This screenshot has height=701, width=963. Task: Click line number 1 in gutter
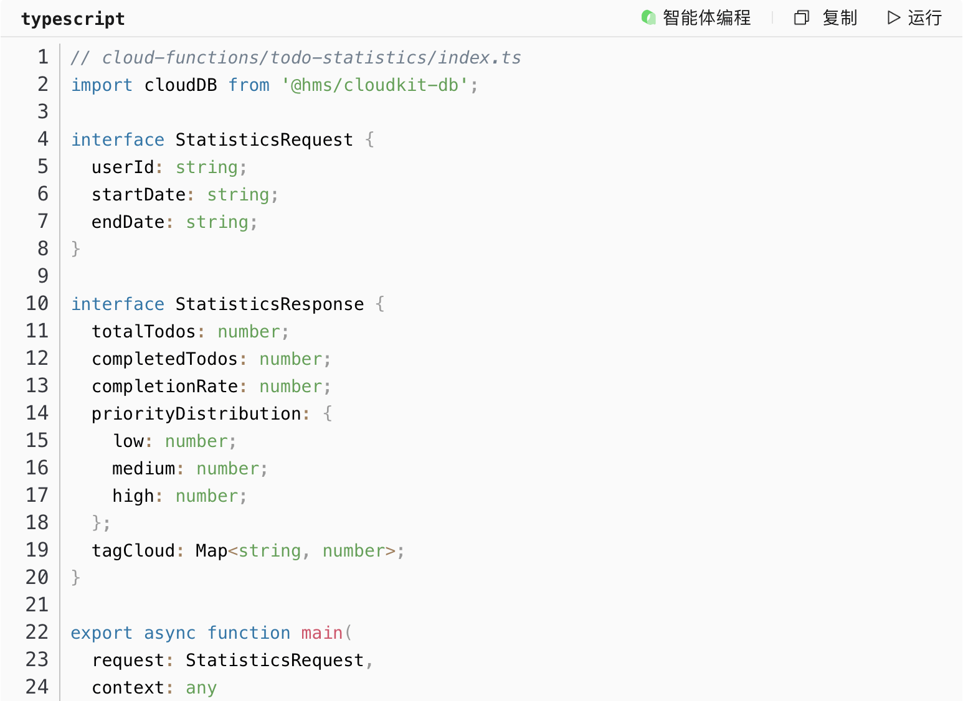[x=42, y=57]
